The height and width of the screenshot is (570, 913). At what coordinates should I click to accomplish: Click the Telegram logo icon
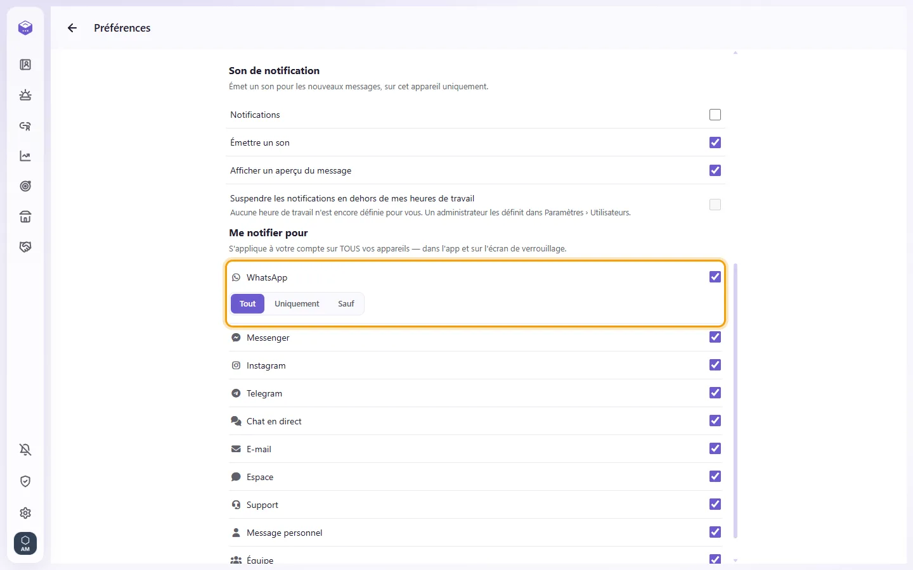click(x=236, y=393)
